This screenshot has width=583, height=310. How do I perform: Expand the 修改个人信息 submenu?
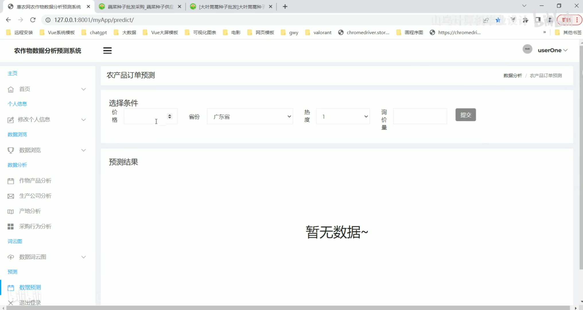pos(46,120)
